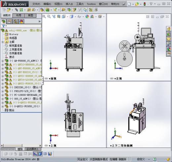The height and width of the screenshot is (162, 172).
Task: Click the 前视基准面 plane in tree
Action: (x=16, y=45)
